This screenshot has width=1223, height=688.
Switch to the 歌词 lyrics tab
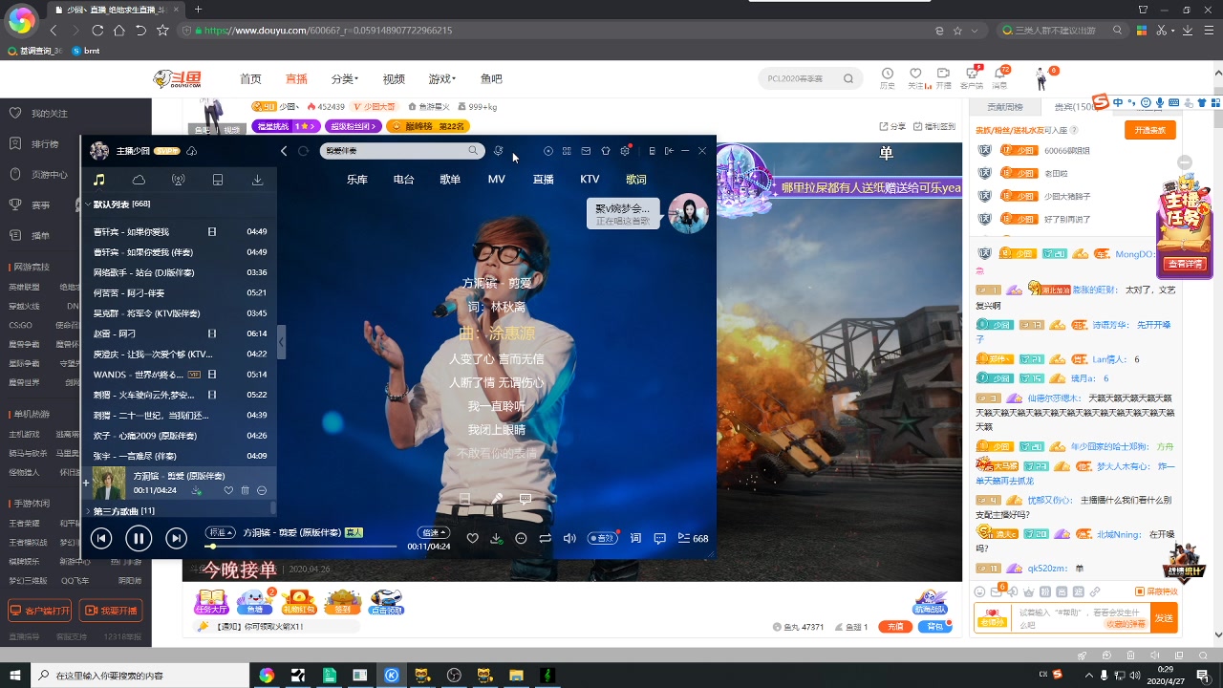[x=636, y=179]
